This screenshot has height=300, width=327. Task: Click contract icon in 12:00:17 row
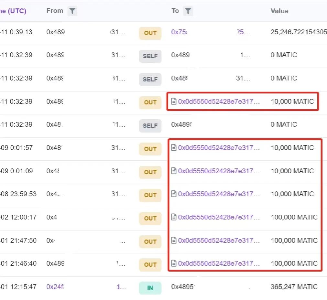(174, 217)
